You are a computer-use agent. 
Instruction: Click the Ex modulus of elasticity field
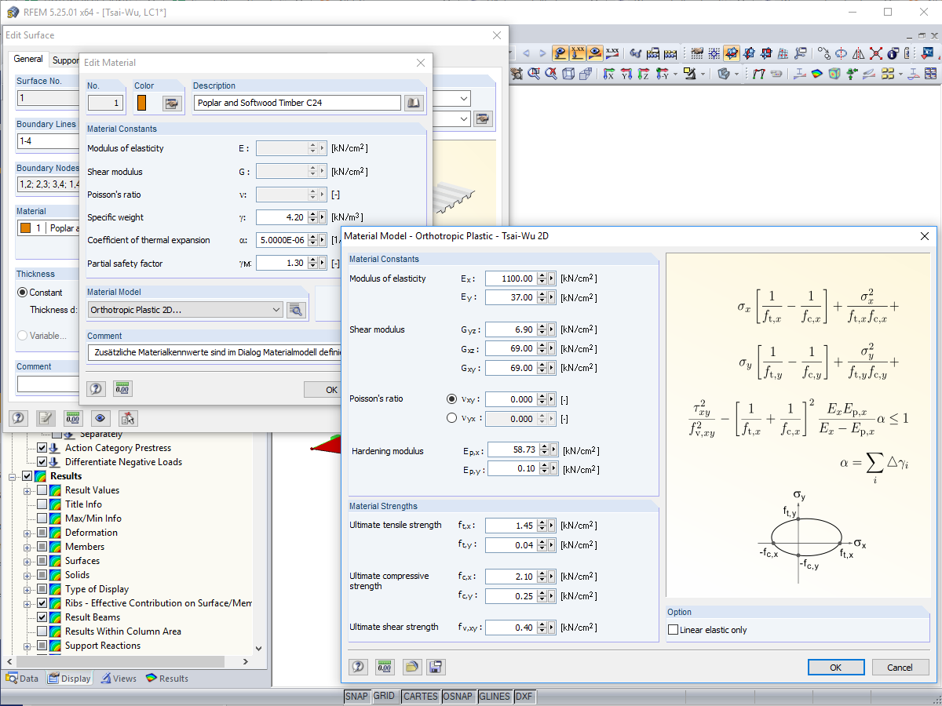(x=511, y=278)
